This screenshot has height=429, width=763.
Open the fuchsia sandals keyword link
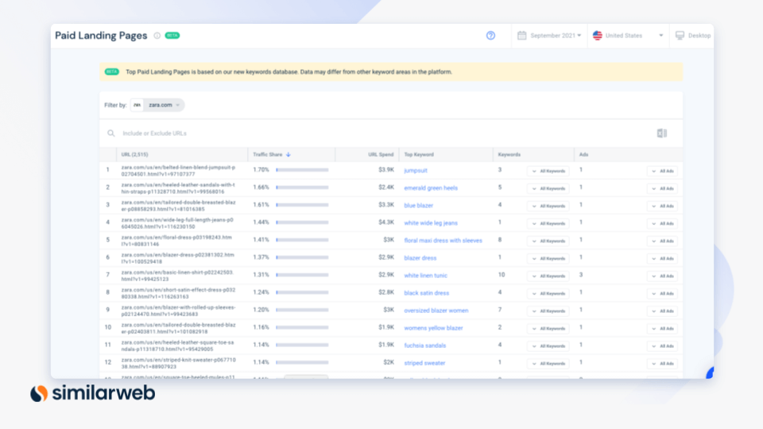(x=424, y=346)
